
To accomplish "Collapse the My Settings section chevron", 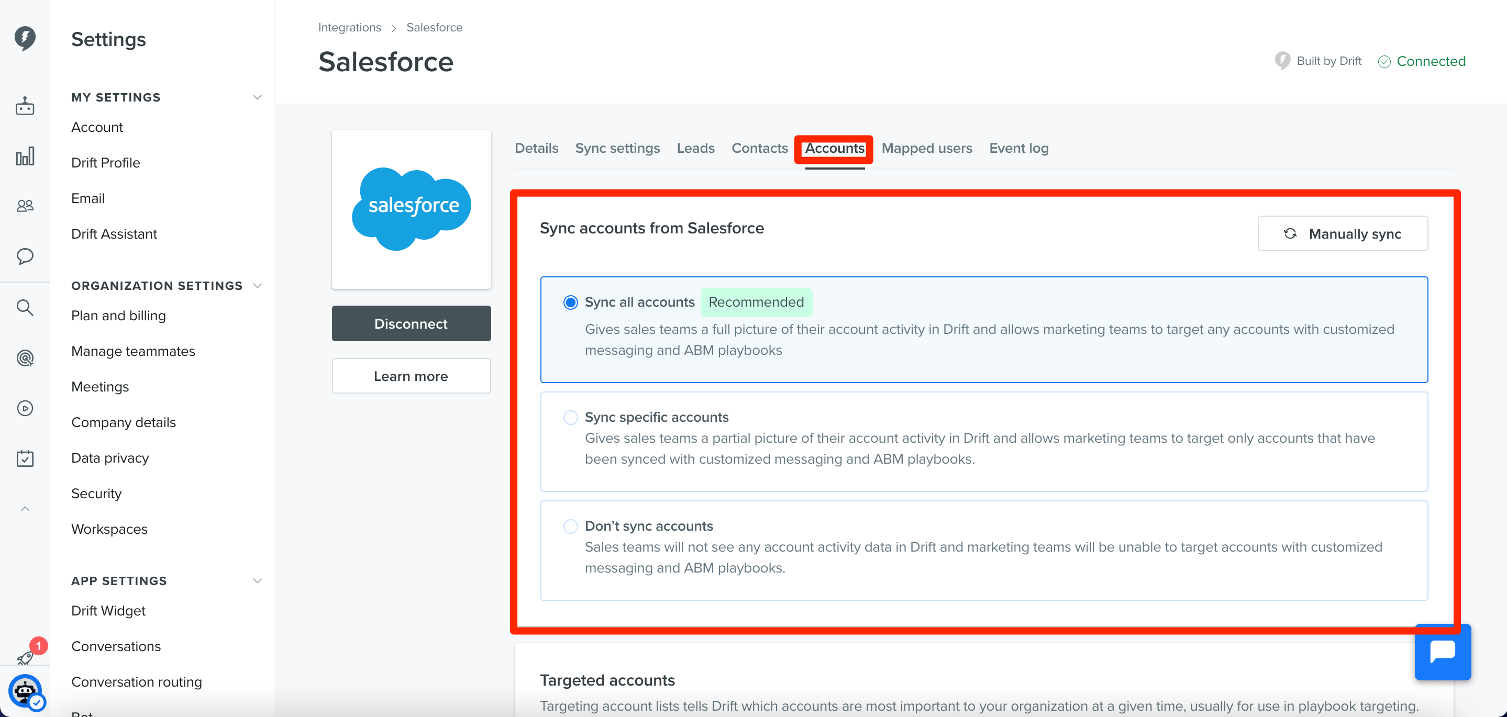I will pos(257,97).
